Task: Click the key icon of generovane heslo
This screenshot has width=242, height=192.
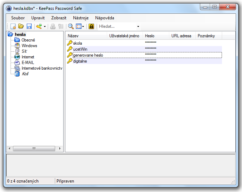Action: pos(70,55)
